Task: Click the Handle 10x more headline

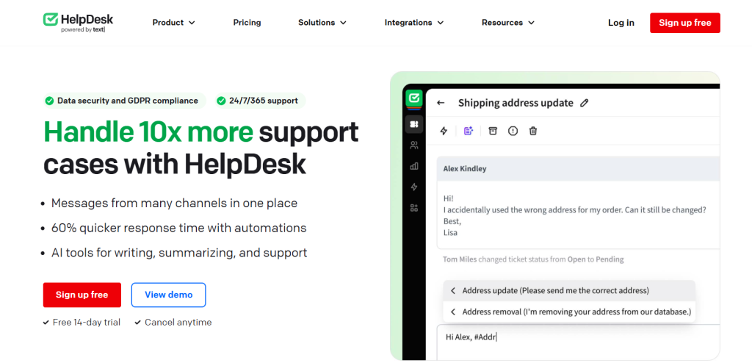Action: coord(148,132)
